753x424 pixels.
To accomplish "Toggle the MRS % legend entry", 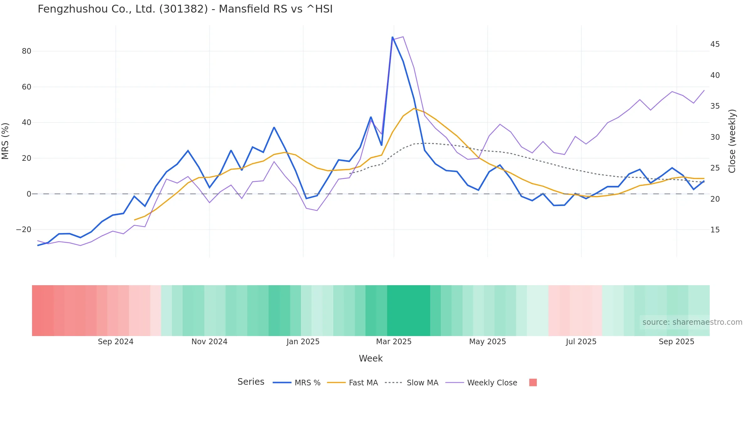I will click(296, 383).
